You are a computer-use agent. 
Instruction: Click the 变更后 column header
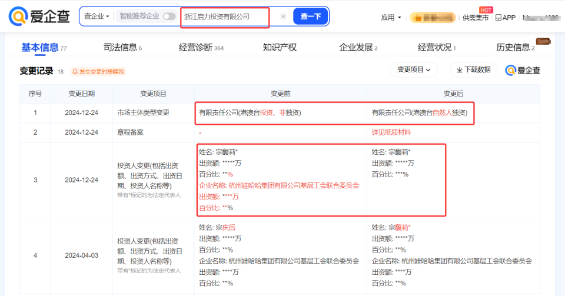453,94
